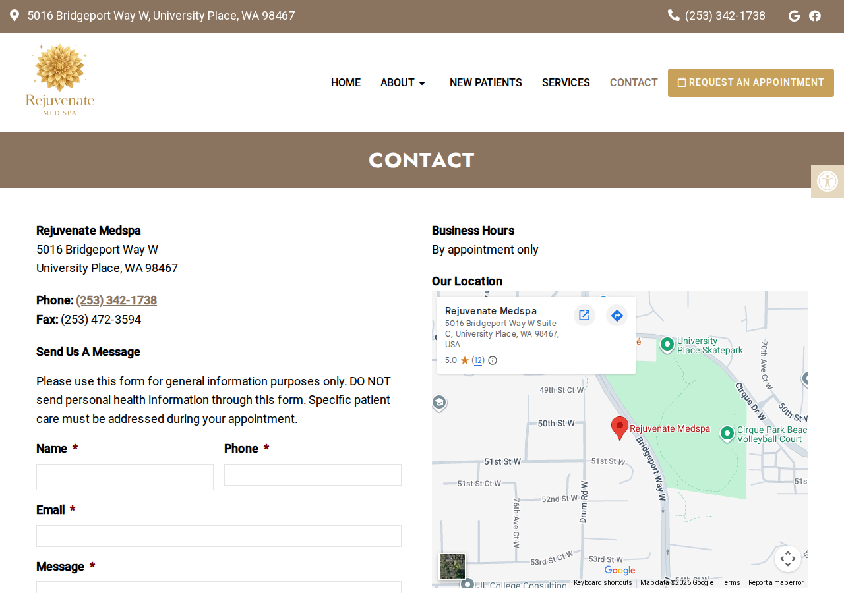
Task: Click the fax number (253) 472-3594
Action: tap(101, 320)
